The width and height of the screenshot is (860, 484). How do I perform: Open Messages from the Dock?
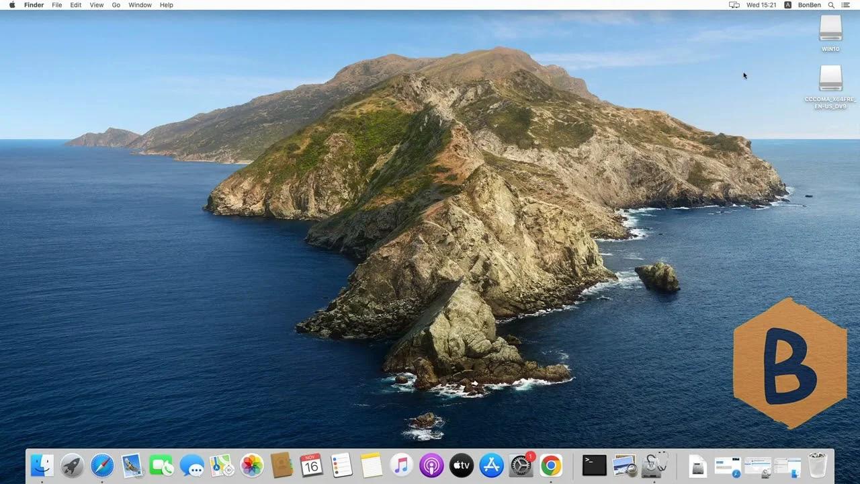click(x=191, y=465)
